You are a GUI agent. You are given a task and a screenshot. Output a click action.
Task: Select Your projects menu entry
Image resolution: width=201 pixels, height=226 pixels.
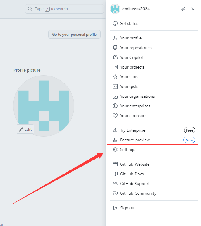pos(132,67)
